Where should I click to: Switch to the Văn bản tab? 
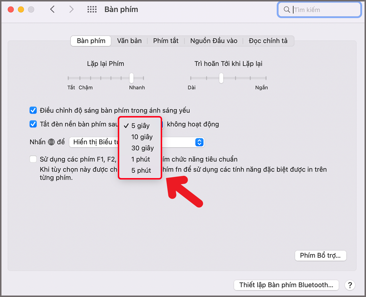click(129, 41)
